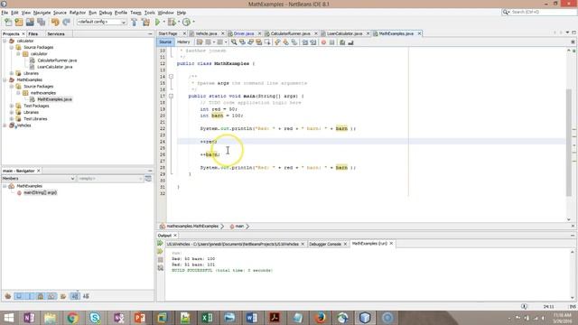Image resolution: width=578 pixels, height=325 pixels.
Task: Click the Shift Line Left icon
Action: (x=305, y=42)
